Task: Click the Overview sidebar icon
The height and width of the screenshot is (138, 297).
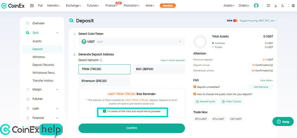Action: point(28,23)
